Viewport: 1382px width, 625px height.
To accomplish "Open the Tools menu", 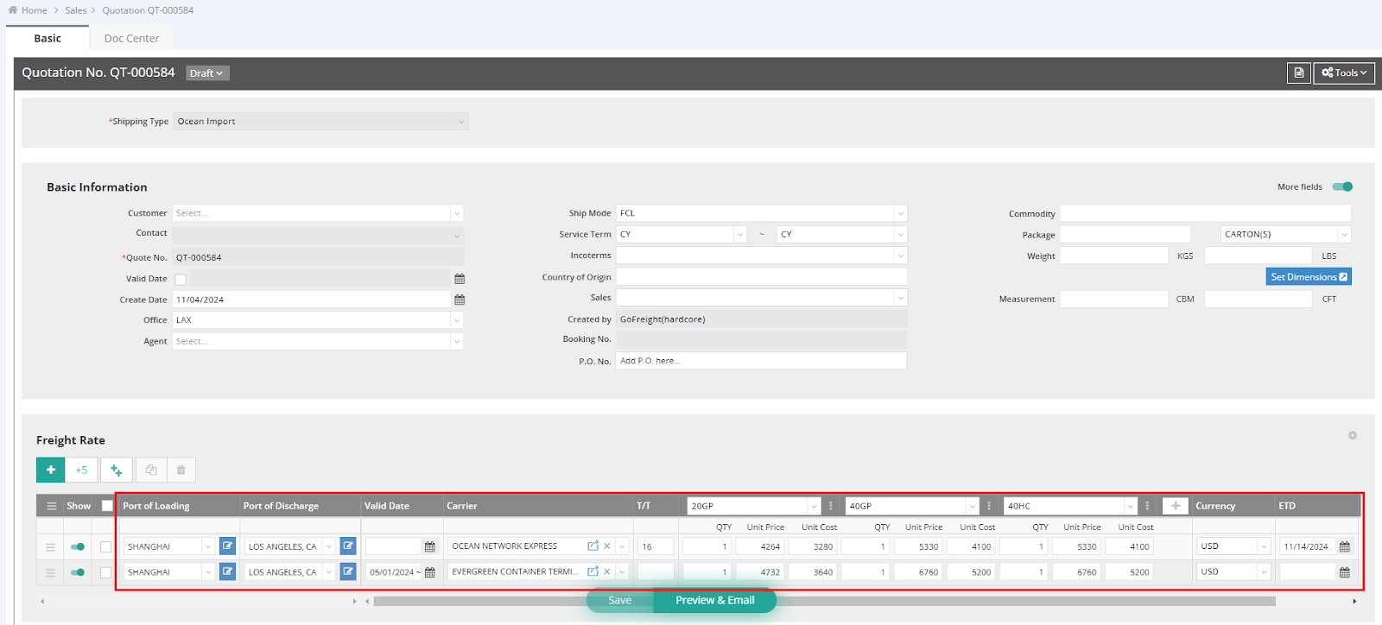I will point(1344,73).
